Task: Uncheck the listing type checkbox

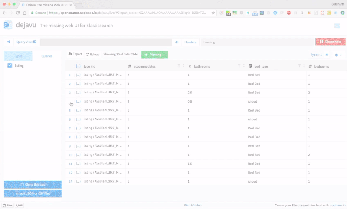Action: tap(10, 65)
